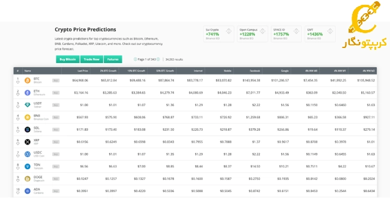This screenshot has width=390, height=219.
Task: Click SOL last price $171.83
Action: point(82,130)
